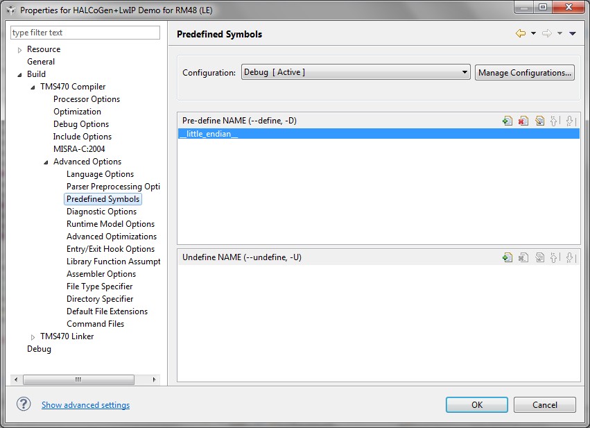Image resolution: width=590 pixels, height=428 pixels.
Task: Select Directory Specifier
Action: click(100, 298)
